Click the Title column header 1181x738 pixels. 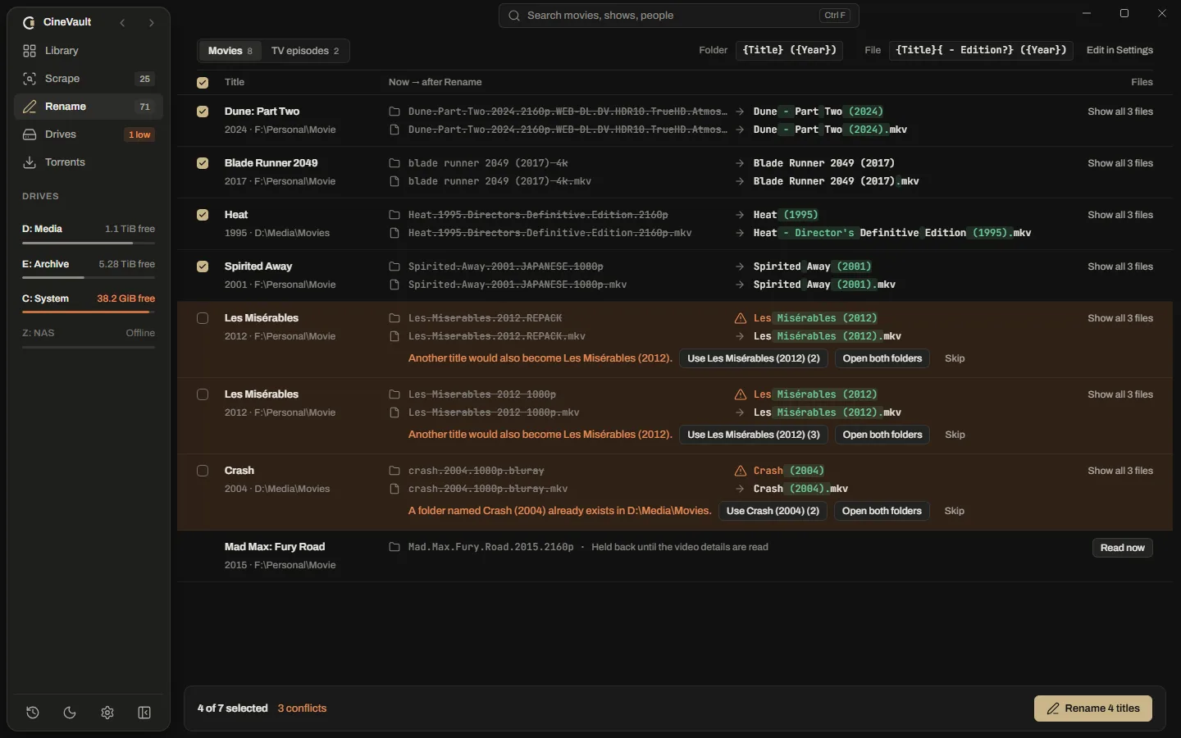235,82
